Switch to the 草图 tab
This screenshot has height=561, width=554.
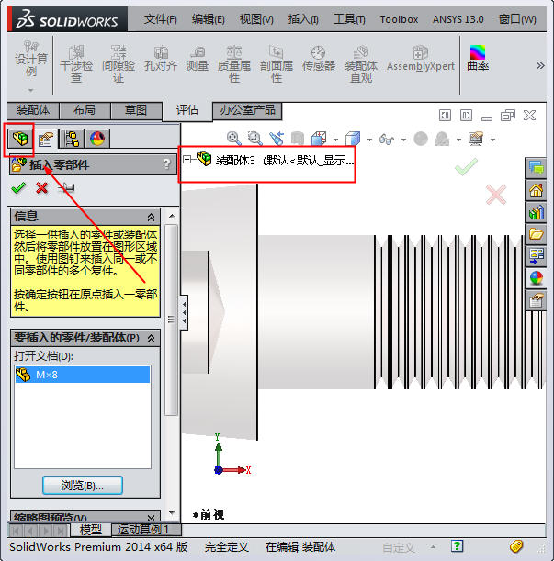pos(135,110)
